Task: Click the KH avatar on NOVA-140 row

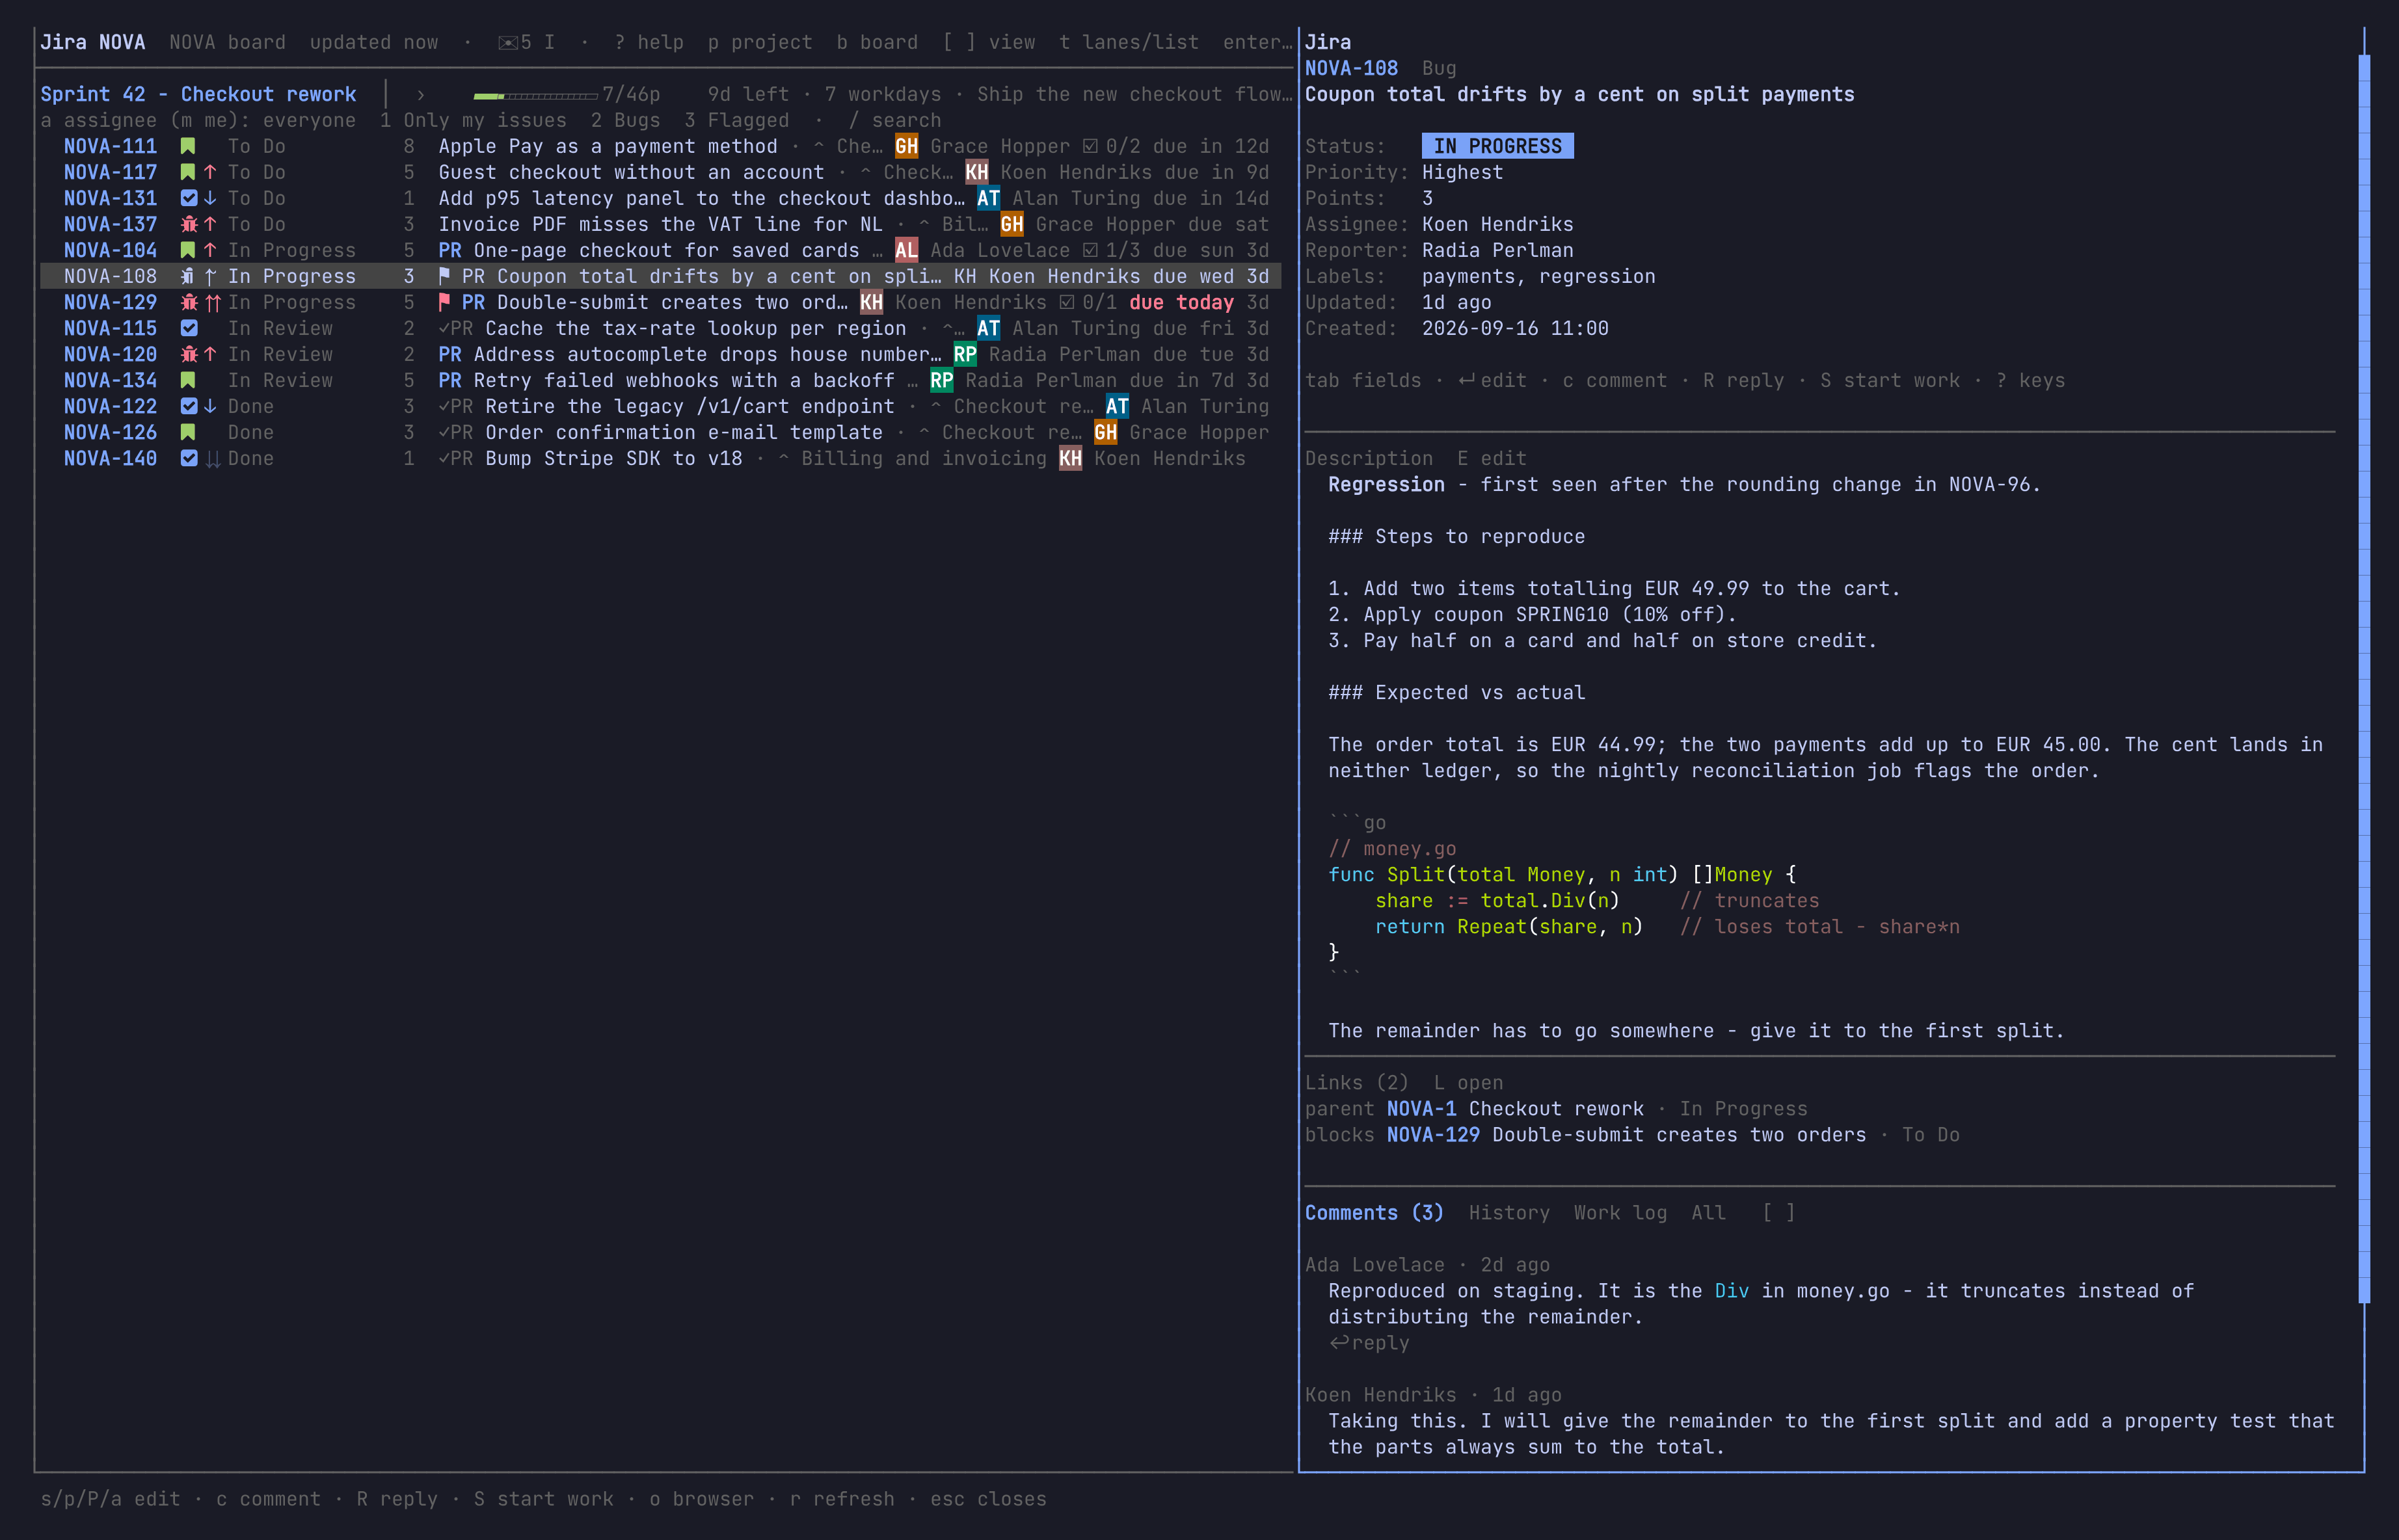Action: pos(1070,458)
